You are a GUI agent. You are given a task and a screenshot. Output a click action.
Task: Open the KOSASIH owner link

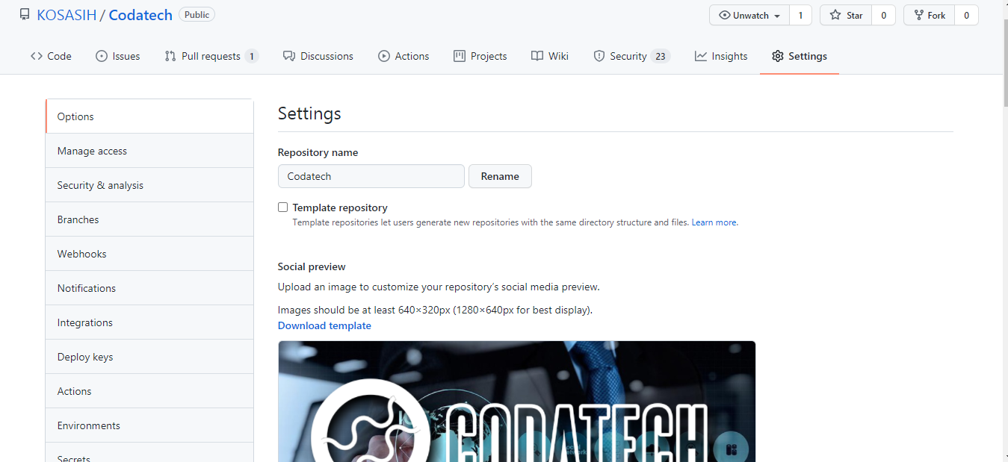coord(67,15)
